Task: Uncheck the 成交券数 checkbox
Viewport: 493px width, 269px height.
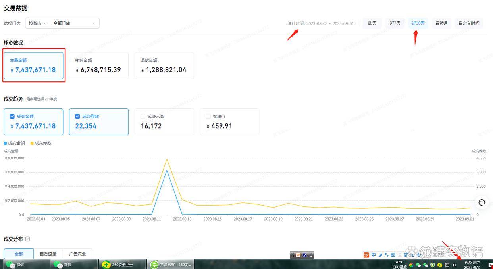Action: coord(77,117)
